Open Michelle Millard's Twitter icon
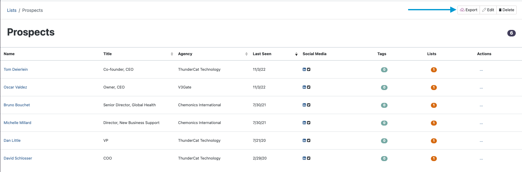The width and height of the screenshot is (522, 172). 309,123
